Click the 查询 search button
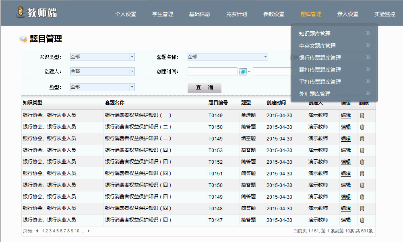This screenshot has width=403, height=242. click(205, 87)
